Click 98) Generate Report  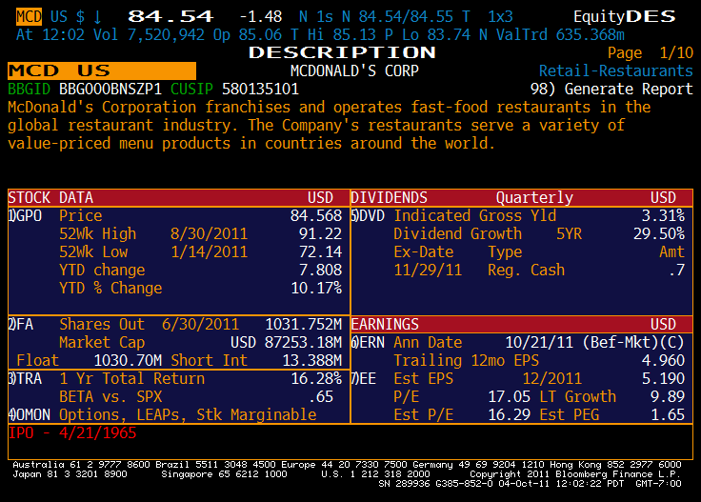(611, 89)
